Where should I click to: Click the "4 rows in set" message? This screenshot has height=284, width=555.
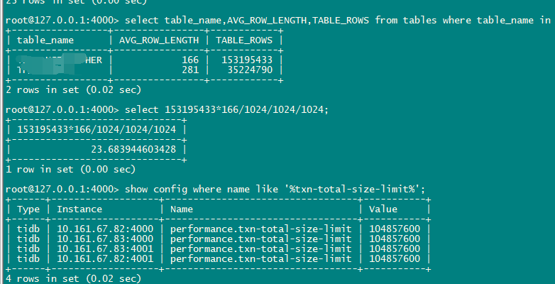coord(73,279)
